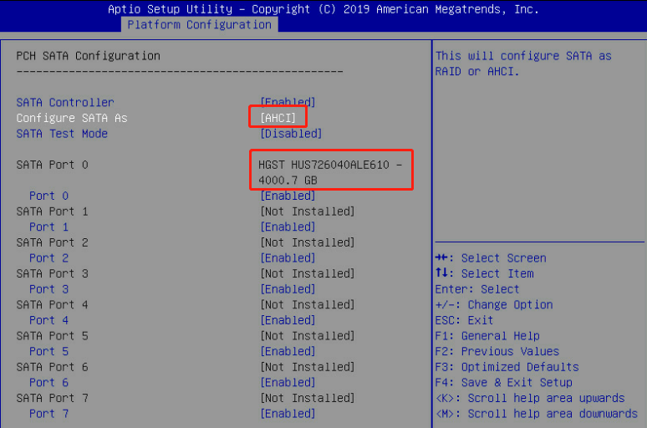Select the Configure SATA As item

click(72, 118)
